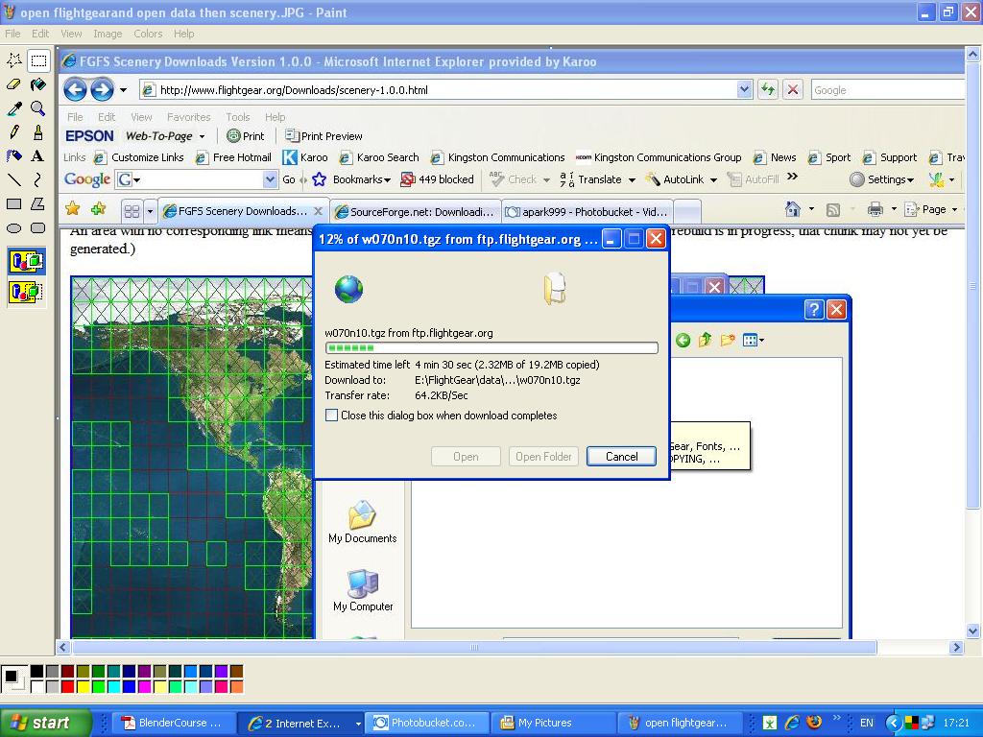Click the IE Forward arrow button
The width and height of the screenshot is (983, 737).
coord(102,89)
